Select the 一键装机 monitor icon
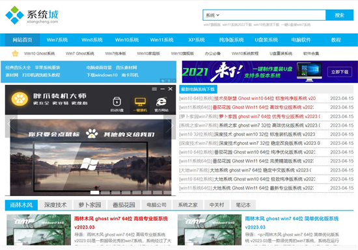 [140, 105]
